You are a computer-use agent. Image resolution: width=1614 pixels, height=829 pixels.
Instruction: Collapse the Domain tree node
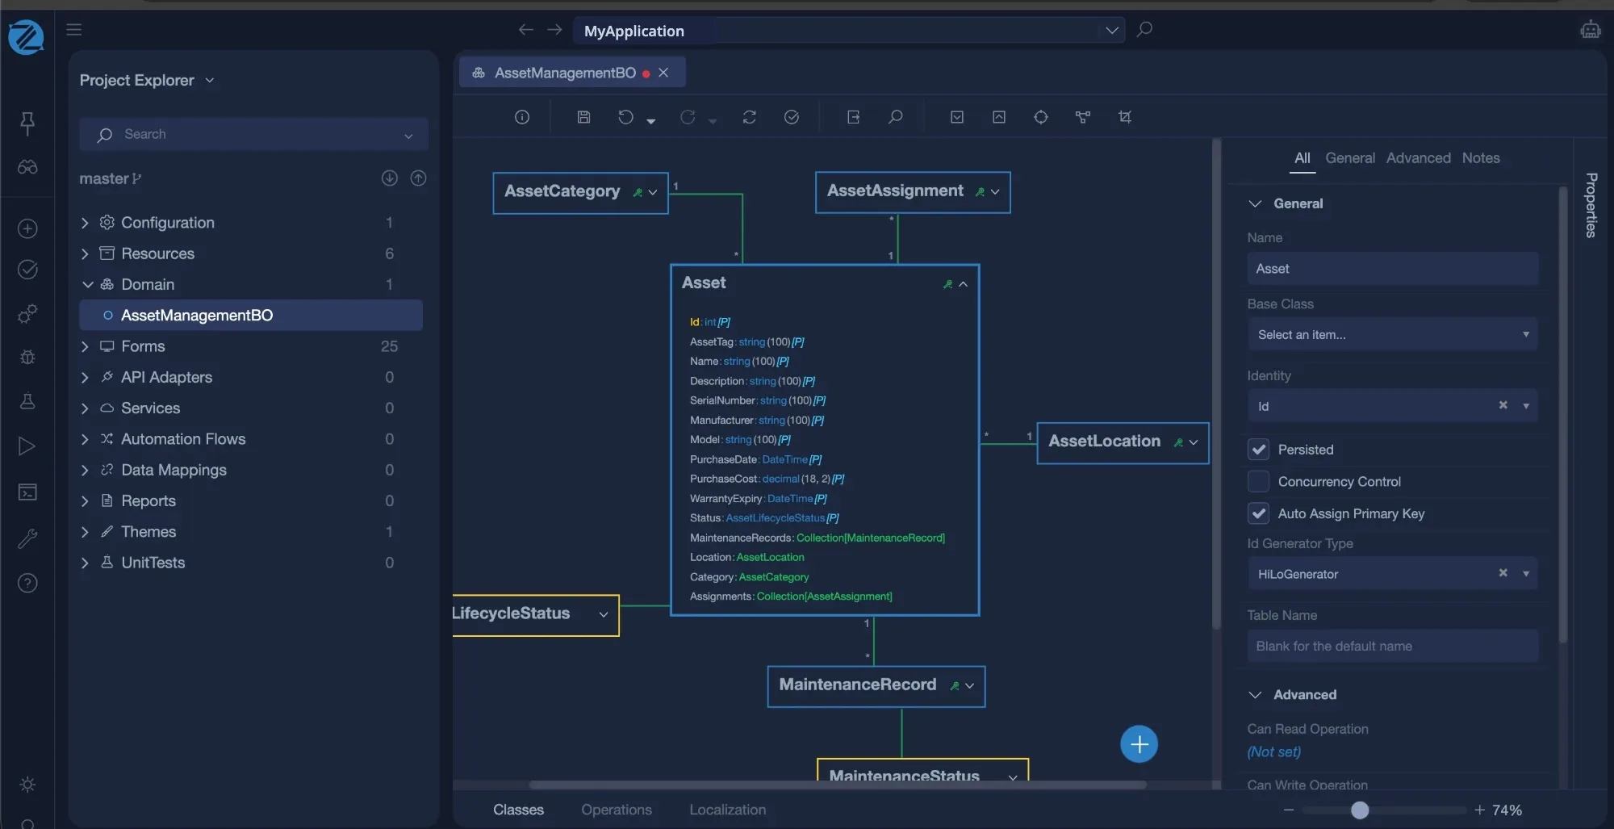[x=87, y=285]
